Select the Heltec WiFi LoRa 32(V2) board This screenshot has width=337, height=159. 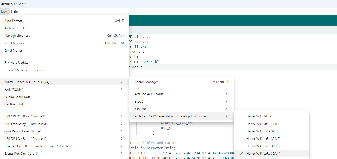tap(271, 139)
